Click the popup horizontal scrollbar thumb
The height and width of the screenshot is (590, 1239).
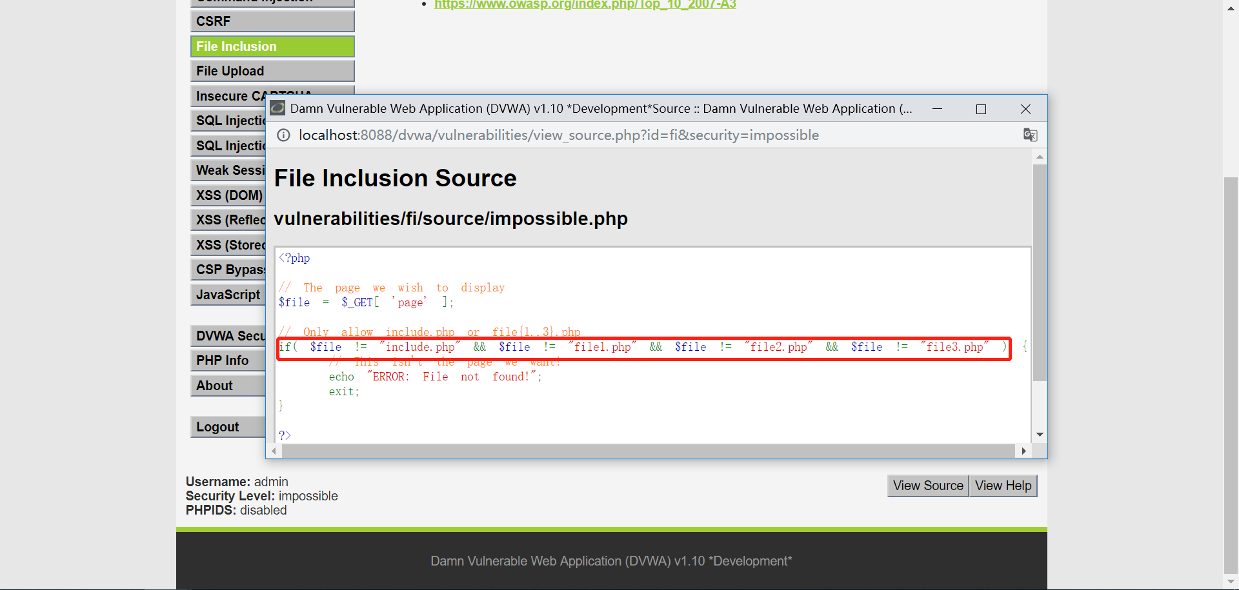click(649, 451)
